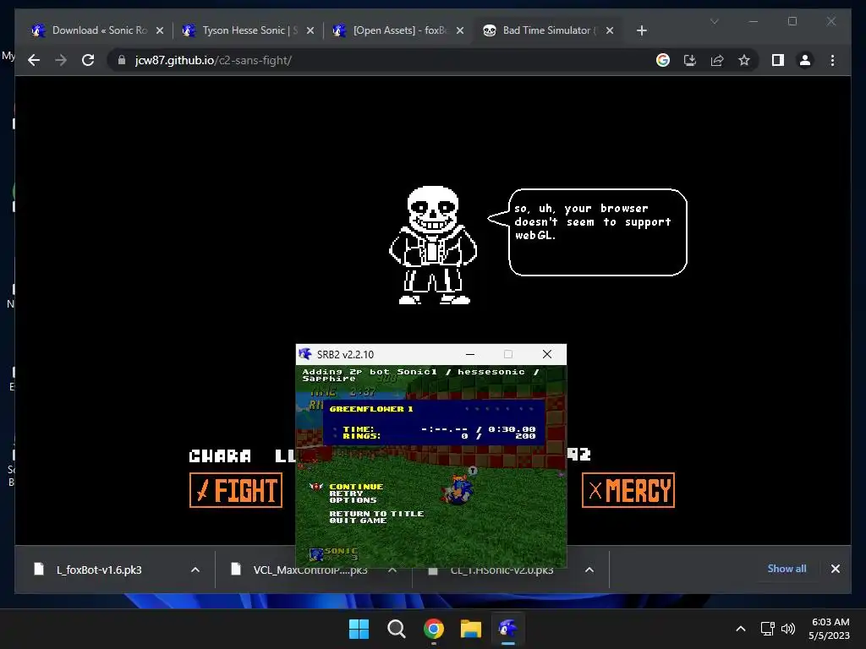Open a new browser tab

(641, 30)
